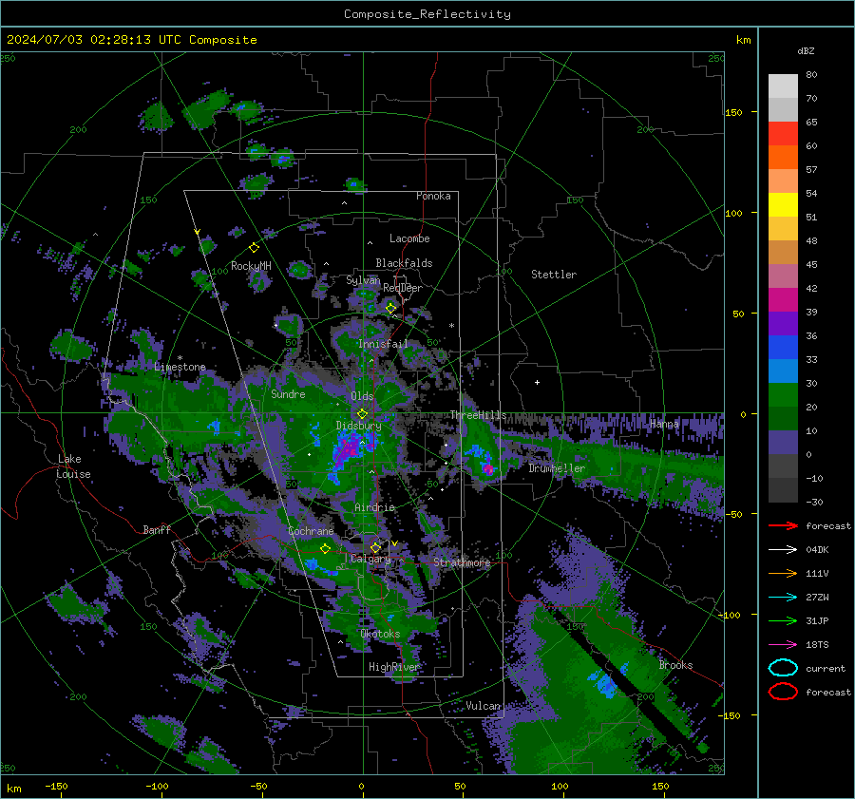Click the dBZ legend heading
Image resolution: width=855 pixels, height=799 pixels.
[806, 50]
